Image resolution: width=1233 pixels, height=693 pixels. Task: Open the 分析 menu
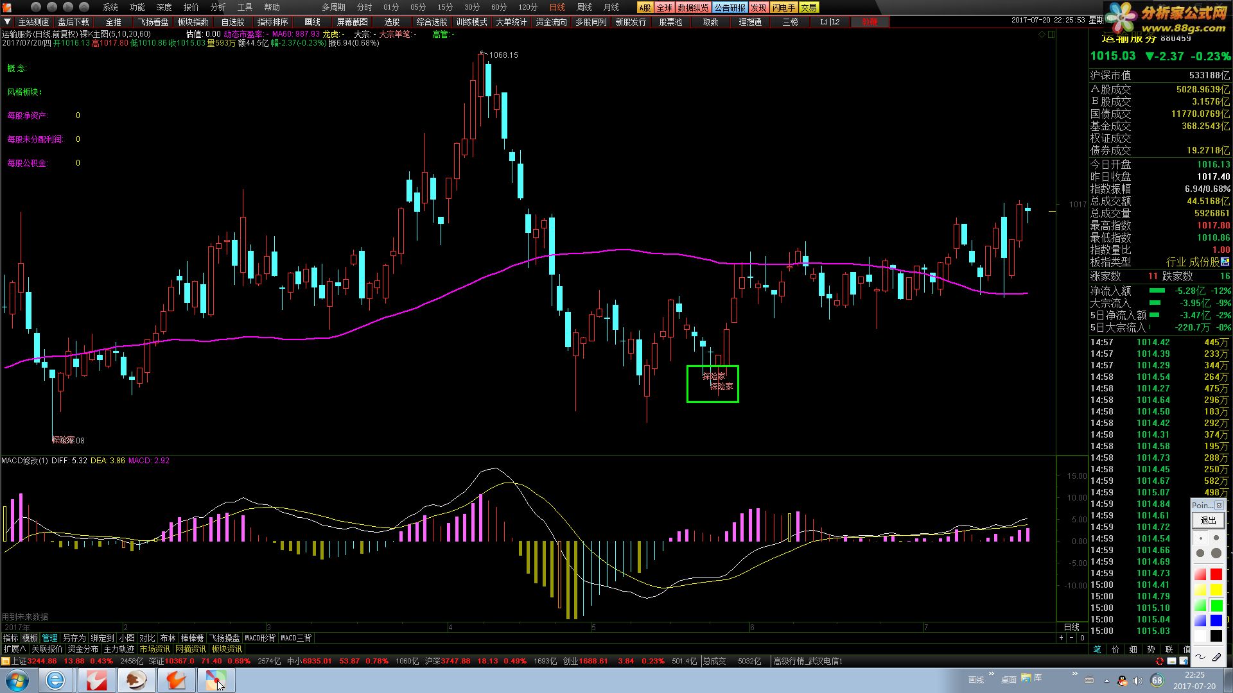(x=218, y=7)
